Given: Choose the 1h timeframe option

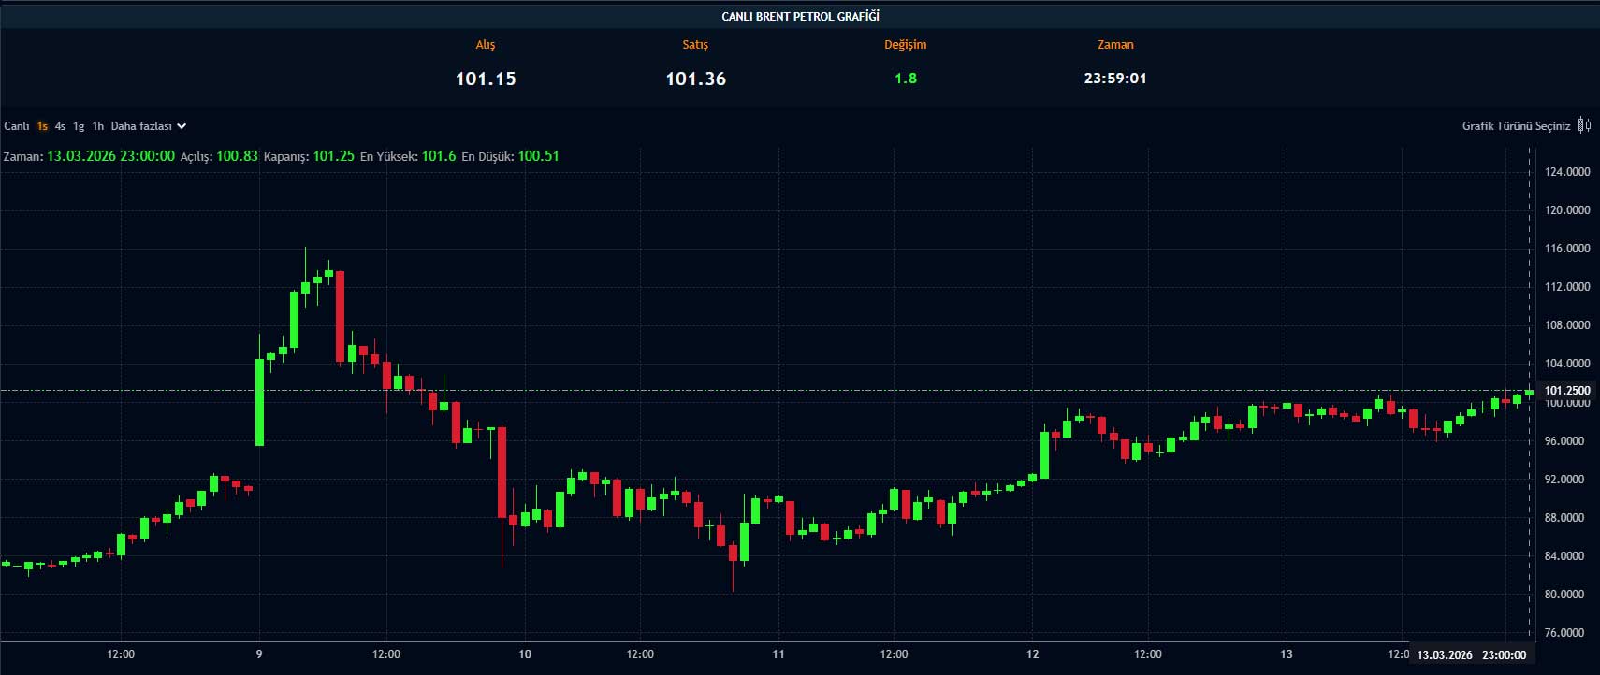Looking at the screenshot, I should click(x=97, y=126).
